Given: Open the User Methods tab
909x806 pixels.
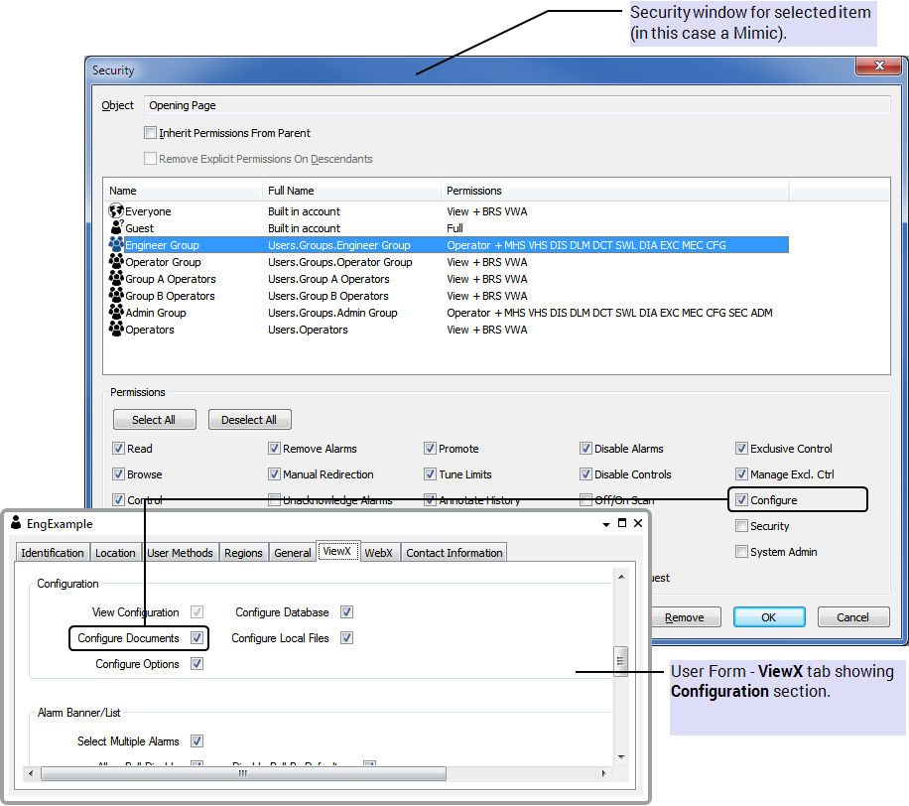Looking at the screenshot, I should (180, 553).
